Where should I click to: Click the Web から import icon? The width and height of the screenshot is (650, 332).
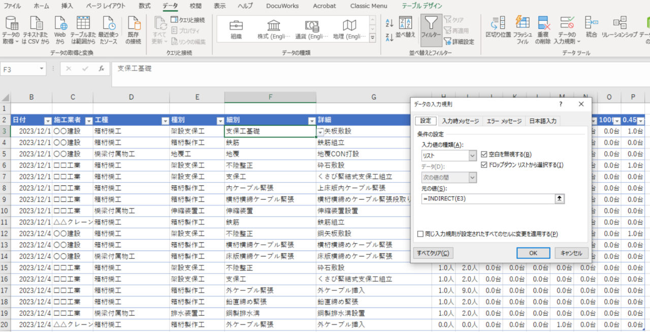tap(60, 30)
